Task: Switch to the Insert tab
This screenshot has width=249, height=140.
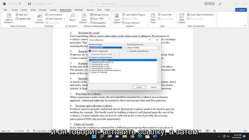Action: click(24, 10)
